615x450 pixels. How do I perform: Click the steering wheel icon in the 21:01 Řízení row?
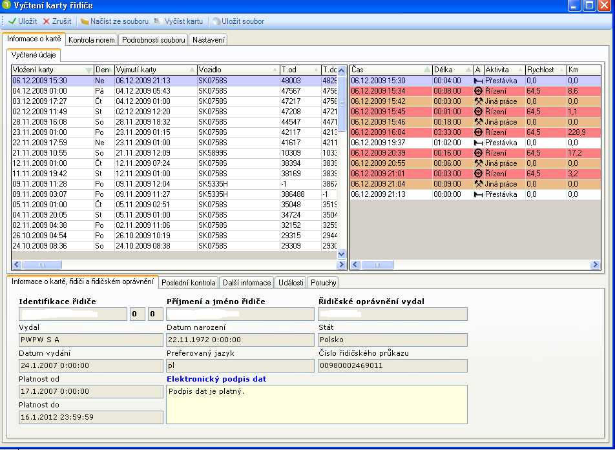click(479, 174)
